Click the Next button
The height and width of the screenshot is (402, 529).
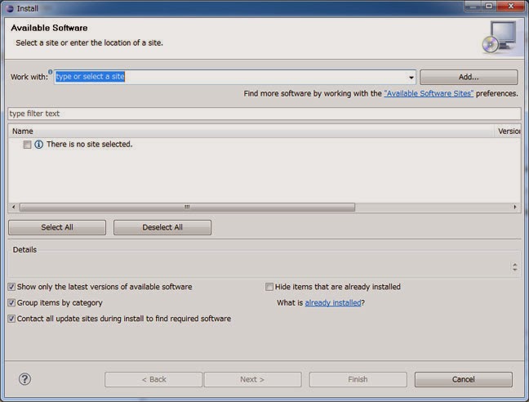253,379
